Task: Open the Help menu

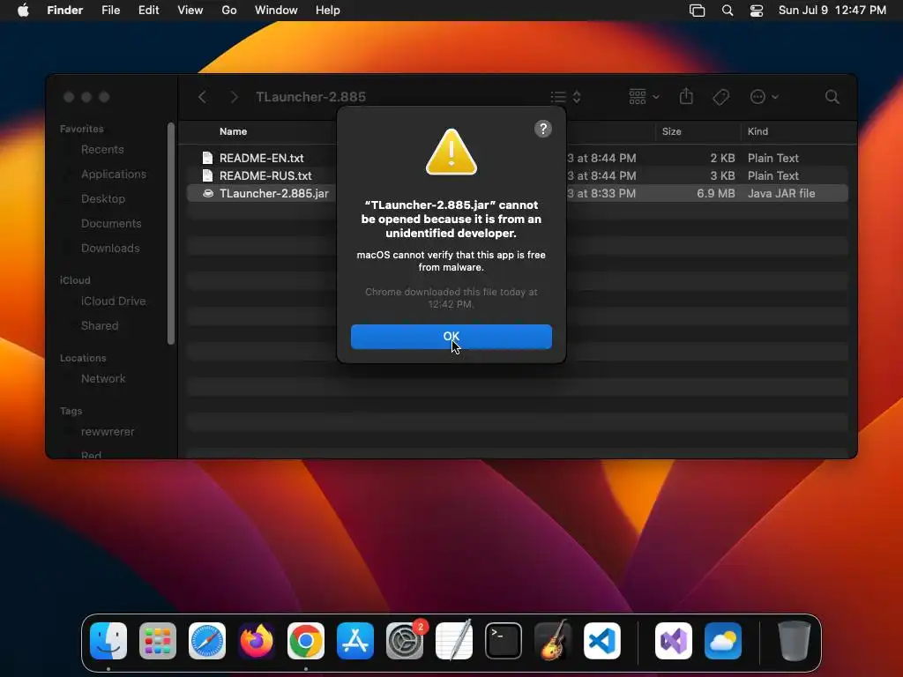Action: pos(328,11)
